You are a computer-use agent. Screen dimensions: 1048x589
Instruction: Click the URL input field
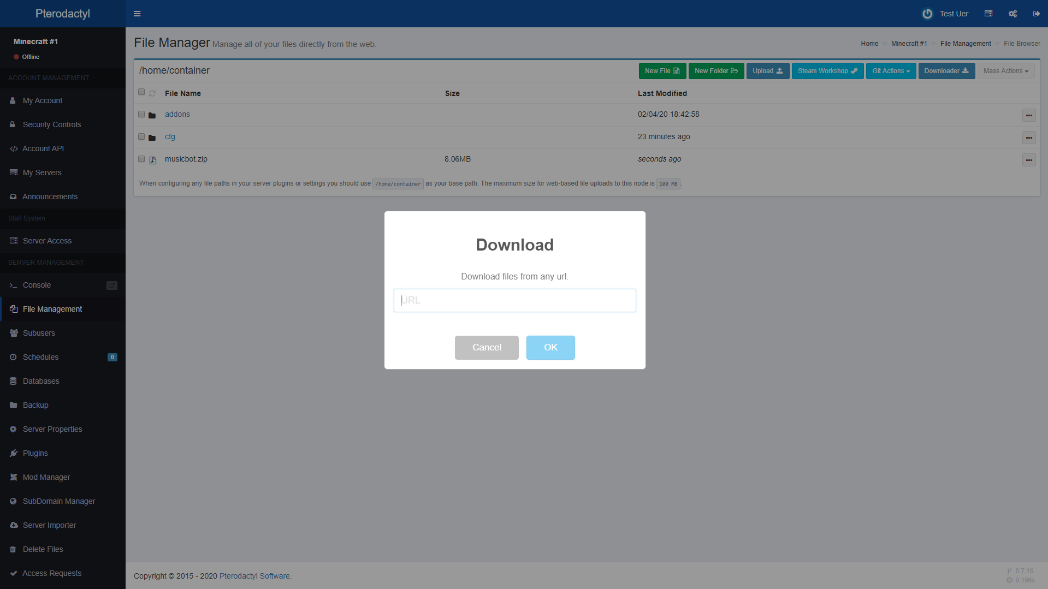[514, 300]
